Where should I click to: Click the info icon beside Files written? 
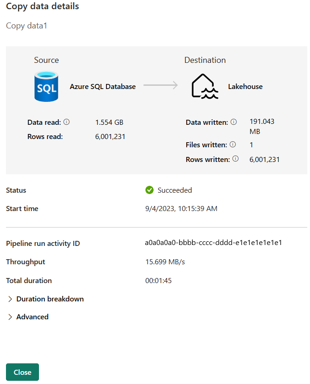click(x=233, y=145)
